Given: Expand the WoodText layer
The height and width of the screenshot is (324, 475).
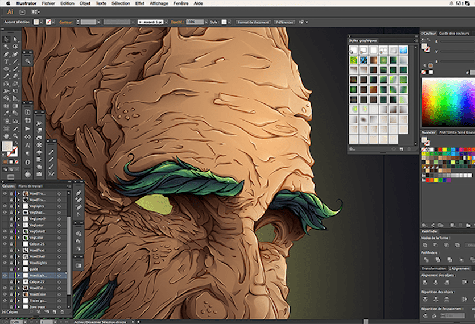Looking at the screenshot, I should tap(19, 250).
